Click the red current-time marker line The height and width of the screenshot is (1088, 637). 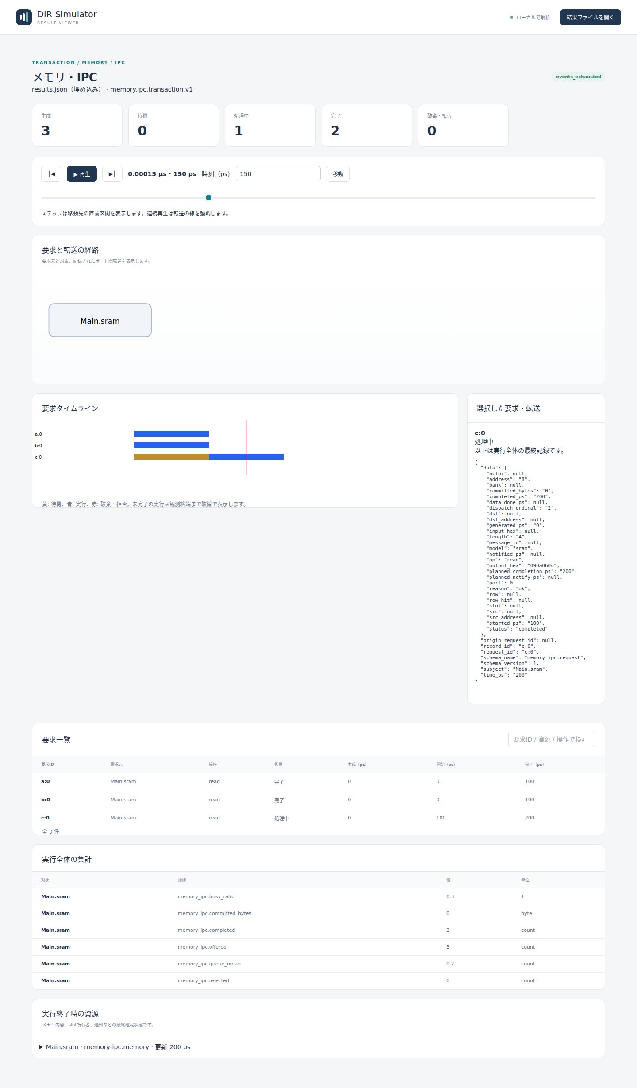tap(246, 447)
